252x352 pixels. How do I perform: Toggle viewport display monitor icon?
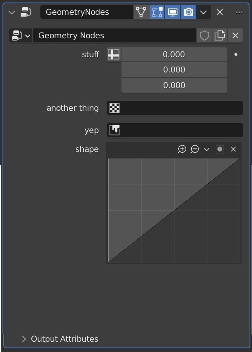coord(173,12)
